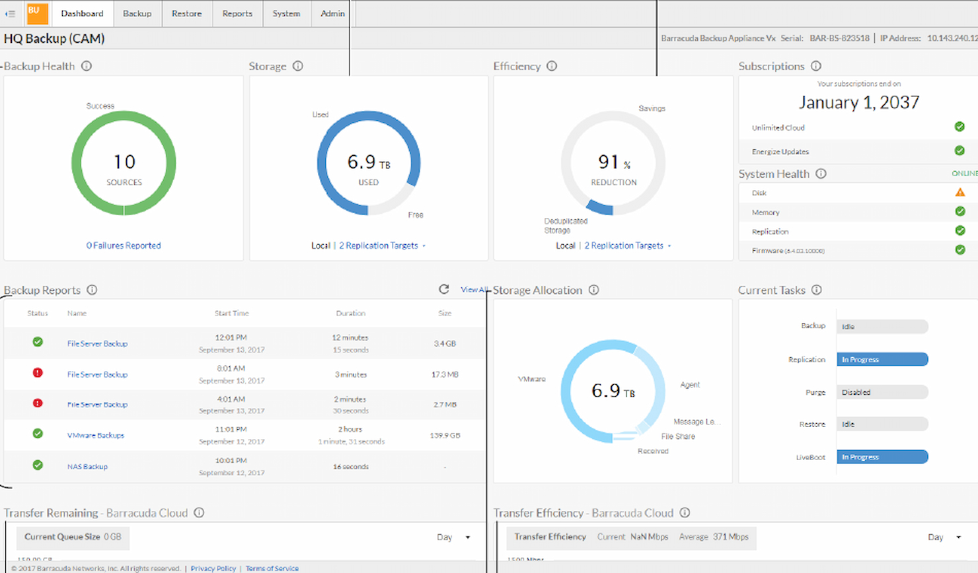The height and width of the screenshot is (573, 978).
Task: Click the Storage Allocation 6.9 TB donut
Action: click(x=613, y=391)
